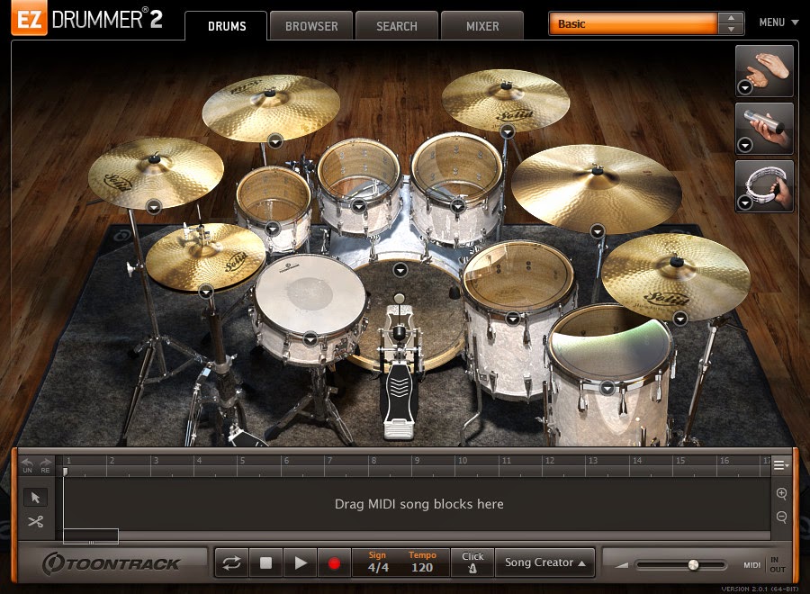Select the scissors cut tool
The width and height of the screenshot is (810, 594).
(35, 522)
